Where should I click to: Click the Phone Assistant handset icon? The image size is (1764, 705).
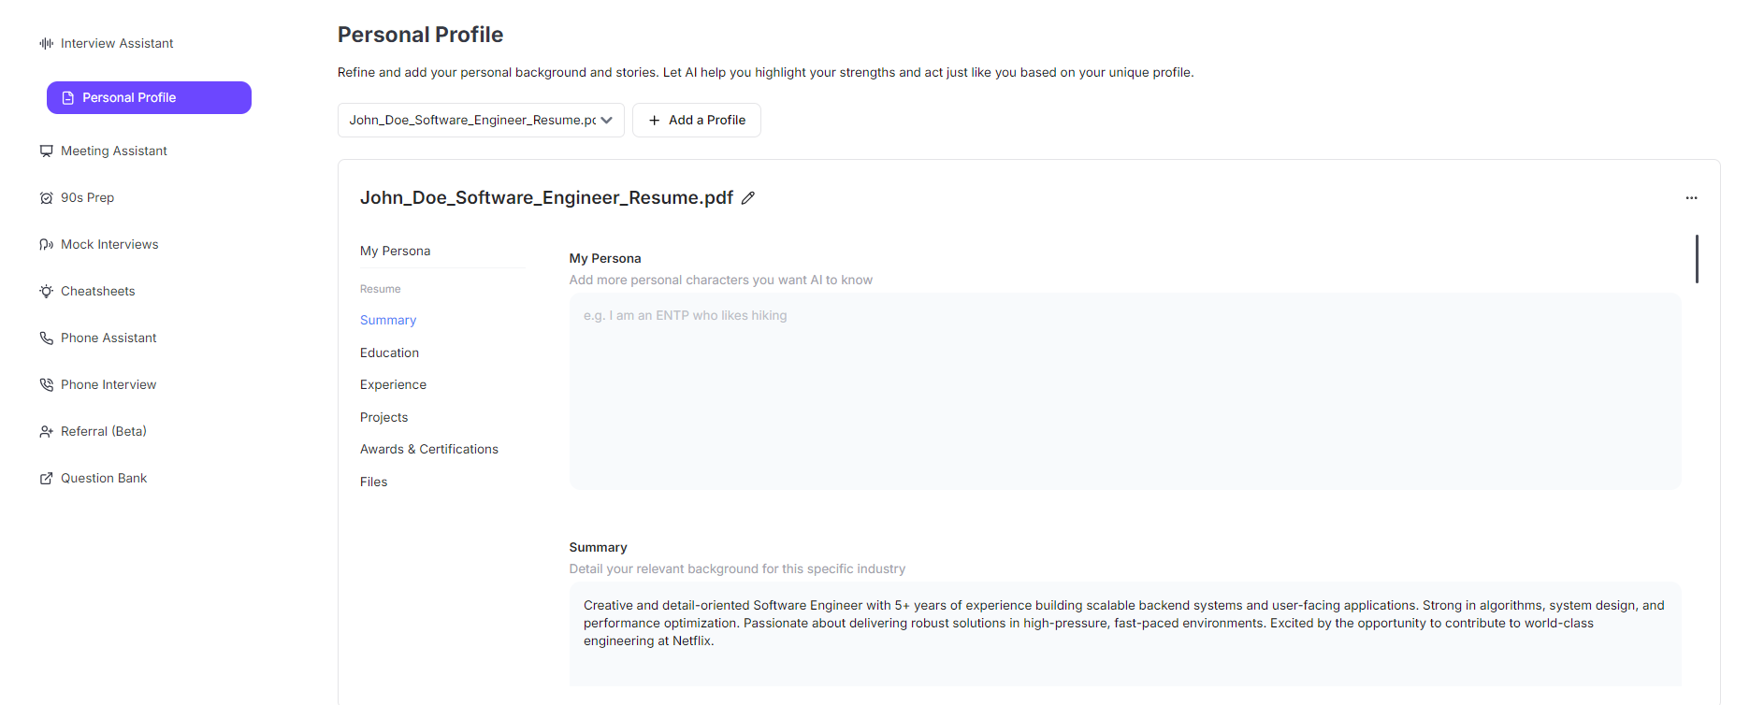tap(46, 338)
